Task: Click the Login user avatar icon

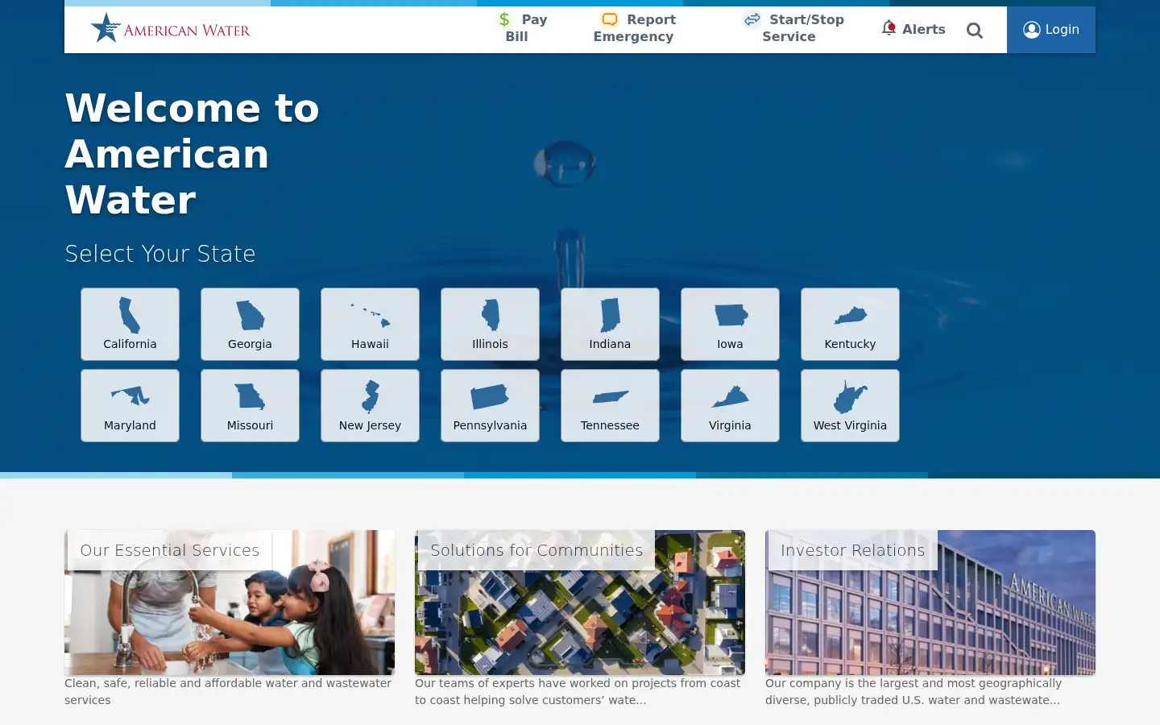Action: click(x=1032, y=30)
